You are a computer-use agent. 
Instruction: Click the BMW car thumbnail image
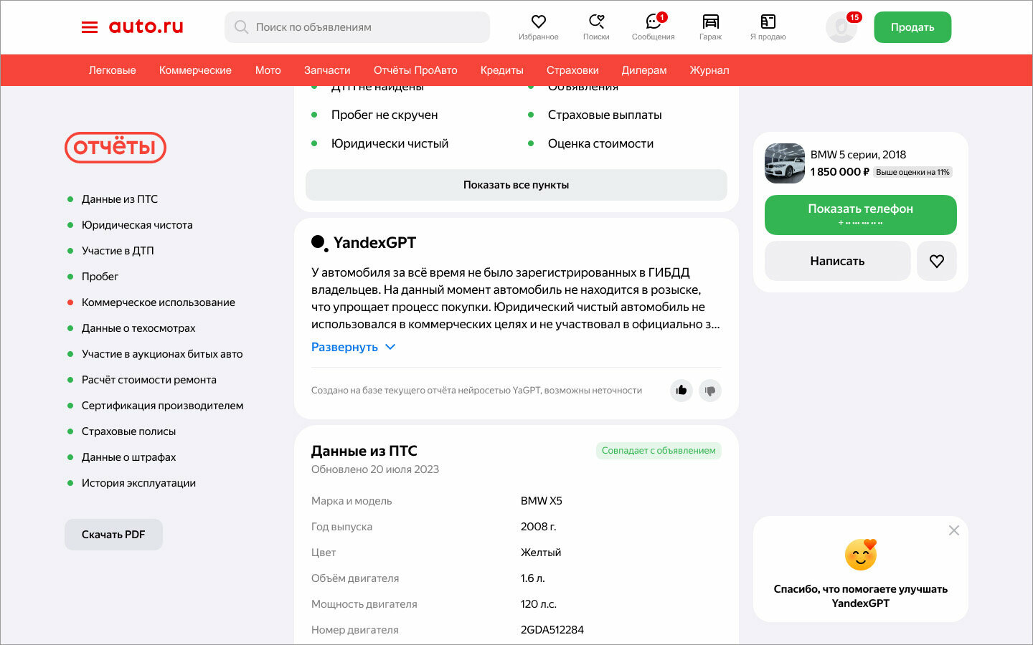785,163
